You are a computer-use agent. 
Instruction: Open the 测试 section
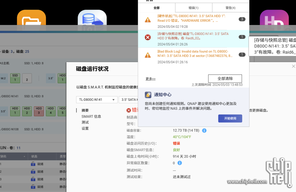pyautogui.click(x=85, y=122)
